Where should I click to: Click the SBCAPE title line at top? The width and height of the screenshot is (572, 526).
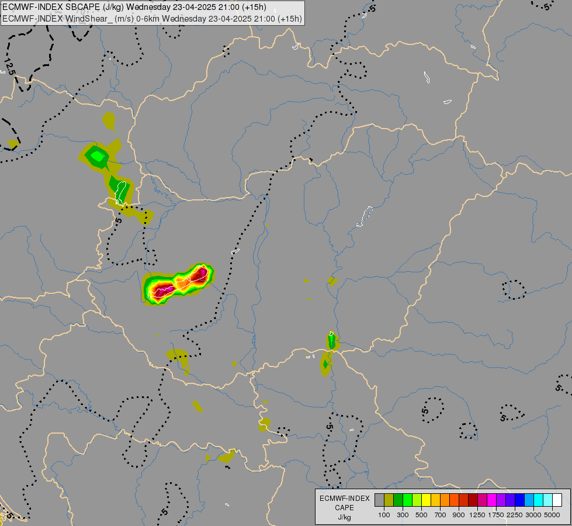pos(134,7)
